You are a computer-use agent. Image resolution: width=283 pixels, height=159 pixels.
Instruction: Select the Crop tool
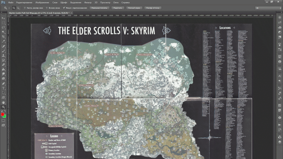tap(3, 37)
